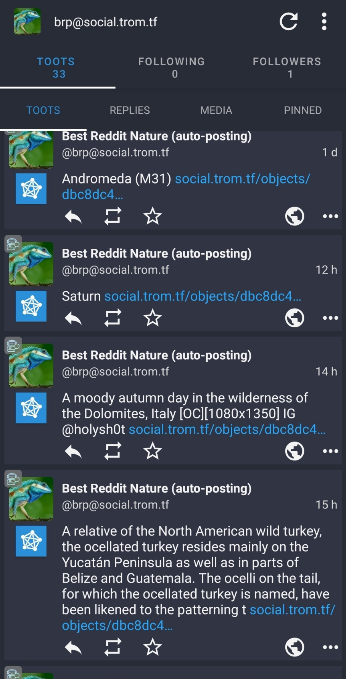
Task: Switch to the Replies tab
Action: (130, 110)
